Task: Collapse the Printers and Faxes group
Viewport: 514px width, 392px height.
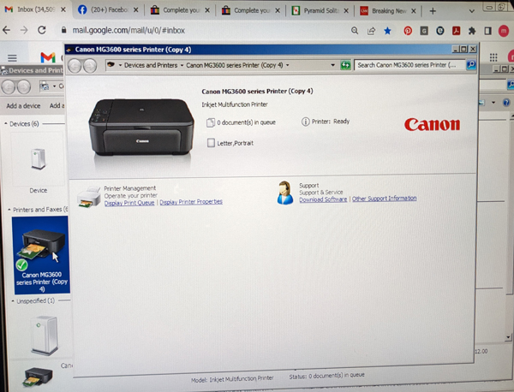Action: tap(9, 210)
